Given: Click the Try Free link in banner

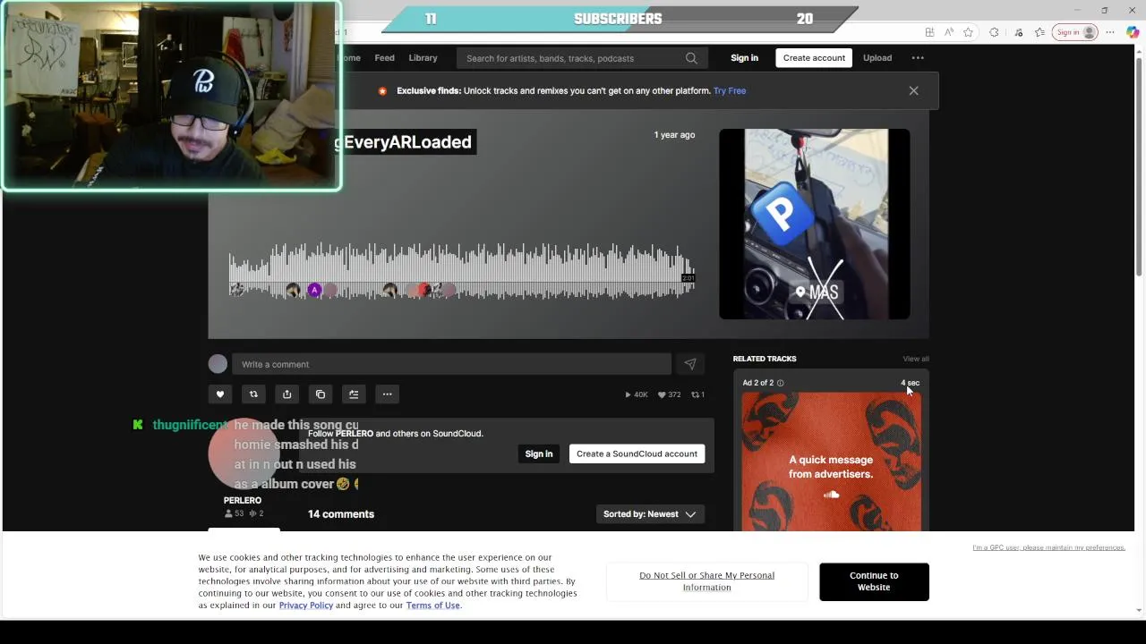Looking at the screenshot, I should click(730, 90).
